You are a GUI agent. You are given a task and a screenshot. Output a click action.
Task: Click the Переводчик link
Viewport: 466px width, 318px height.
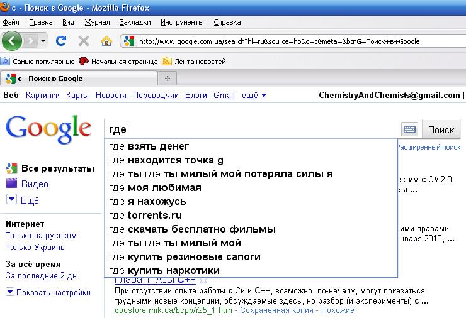(x=156, y=96)
